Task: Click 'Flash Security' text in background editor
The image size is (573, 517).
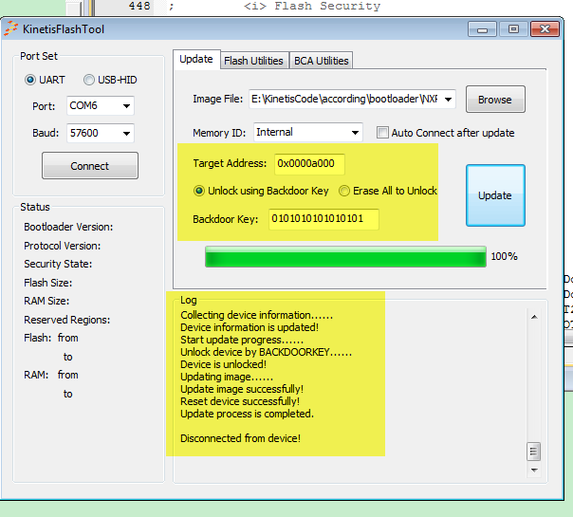Action: pyautogui.click(x=327, y=6)
